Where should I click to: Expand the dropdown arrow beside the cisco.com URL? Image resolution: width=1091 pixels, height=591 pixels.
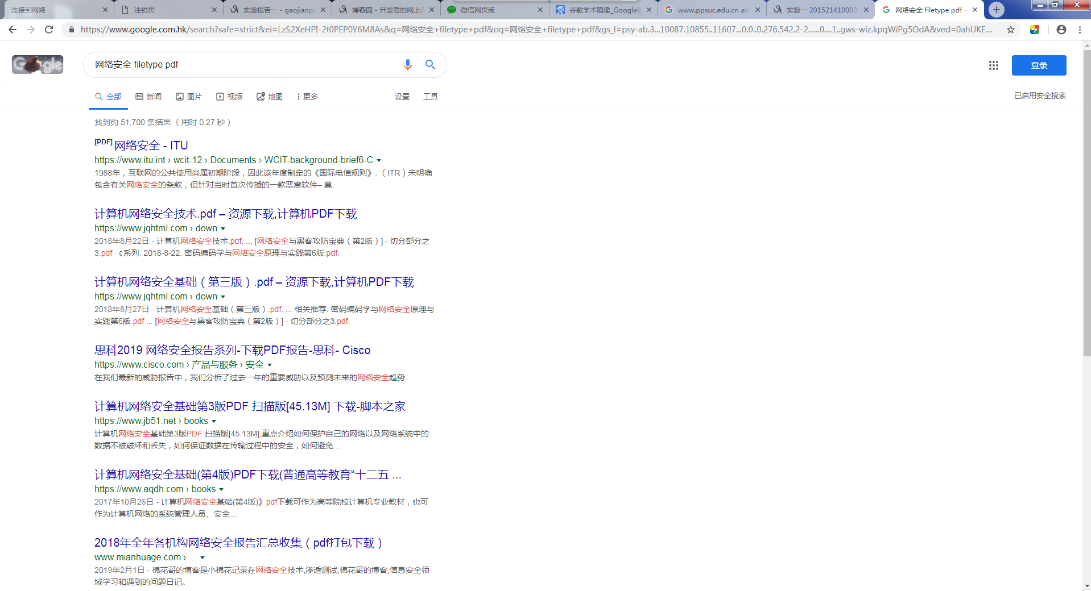(270, 365)
